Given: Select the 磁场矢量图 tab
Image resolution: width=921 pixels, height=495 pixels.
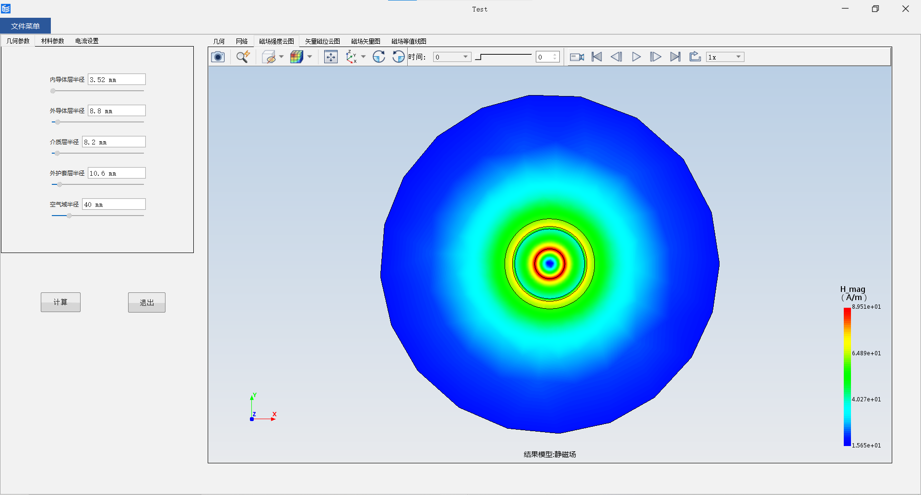Looking at the screenshot, I should coord(366,41).
